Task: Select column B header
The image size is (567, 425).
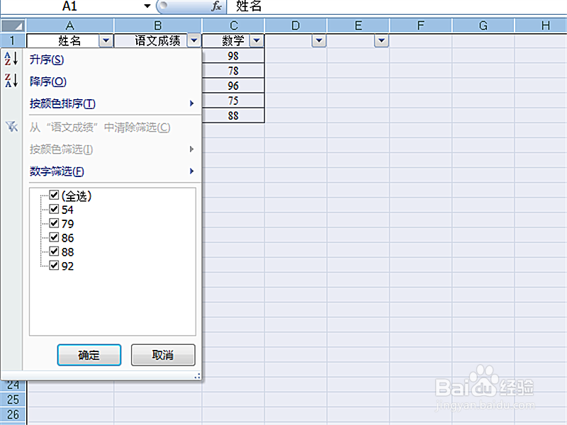Action: point(158,25)
